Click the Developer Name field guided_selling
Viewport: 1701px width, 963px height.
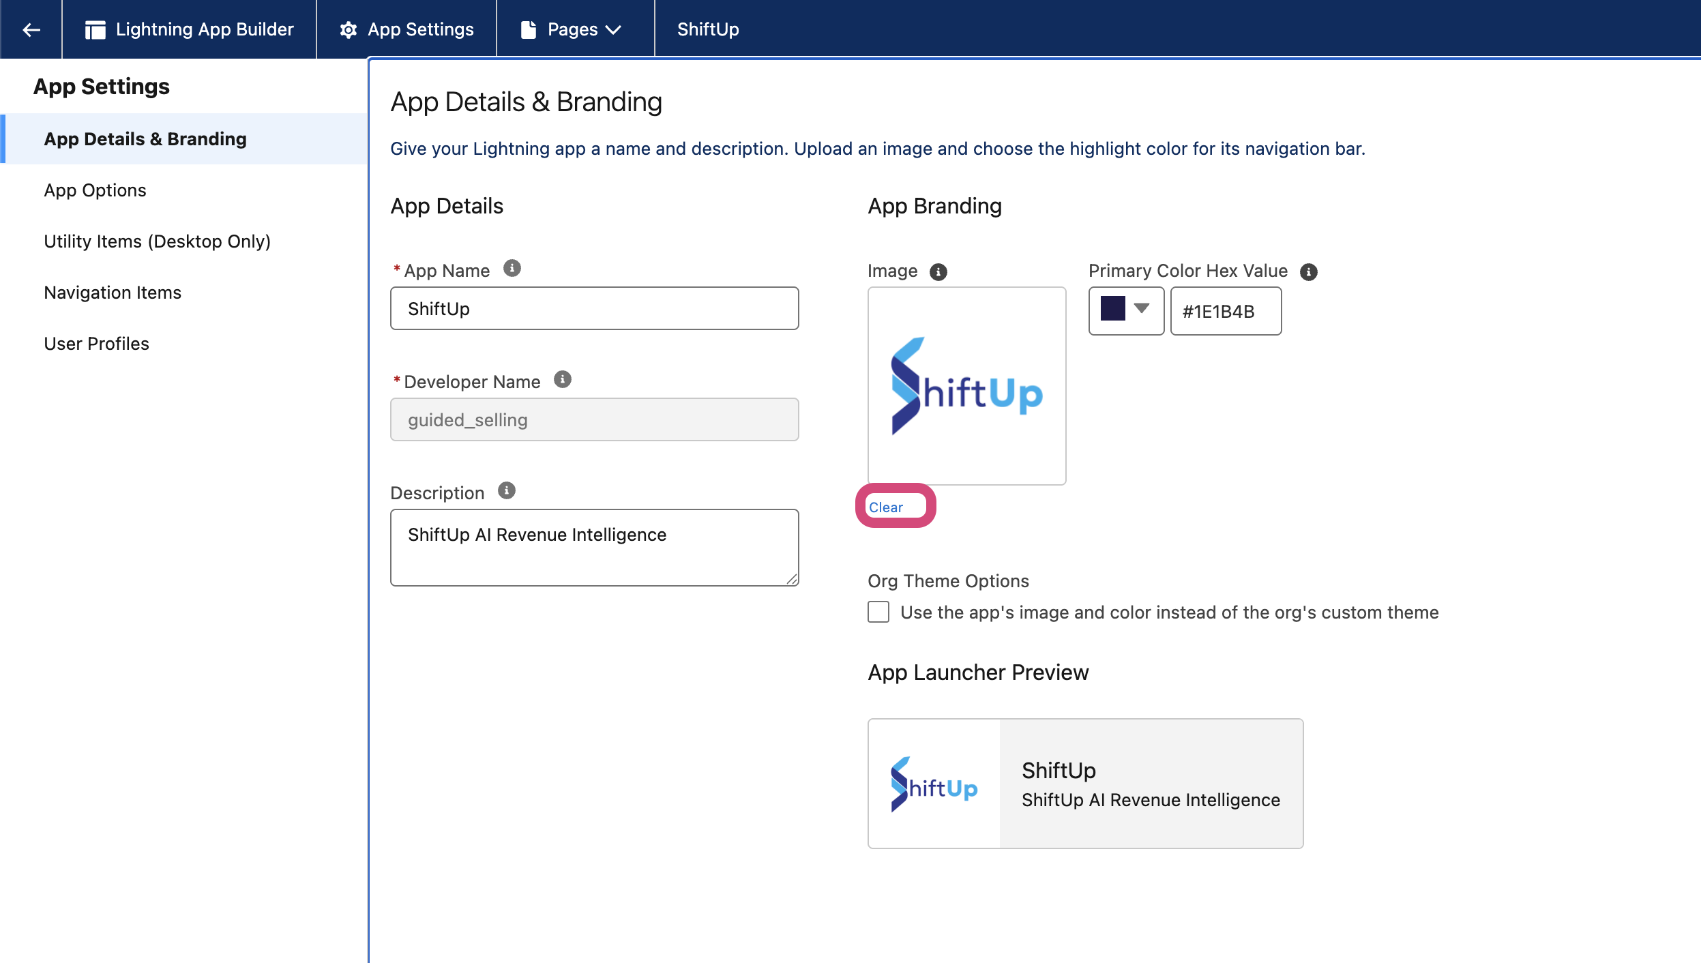coord(595,420)
